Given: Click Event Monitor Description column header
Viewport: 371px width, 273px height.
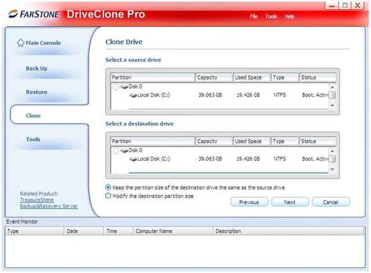Looking at the screenshot, I should [289, 231].
